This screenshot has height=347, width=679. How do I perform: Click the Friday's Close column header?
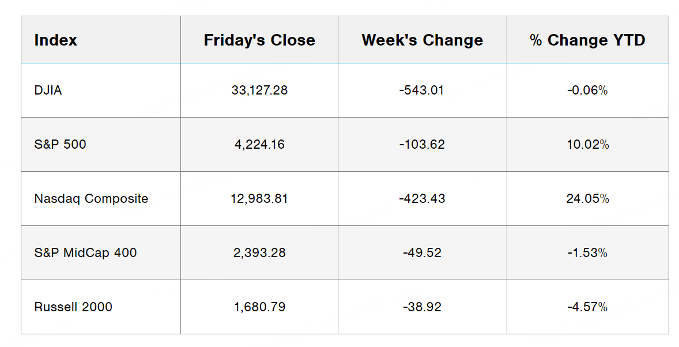[259, 40]
